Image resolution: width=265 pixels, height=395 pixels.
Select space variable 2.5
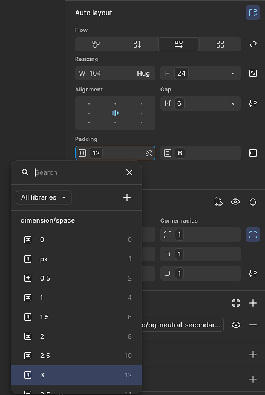click(x=76, y=356)
